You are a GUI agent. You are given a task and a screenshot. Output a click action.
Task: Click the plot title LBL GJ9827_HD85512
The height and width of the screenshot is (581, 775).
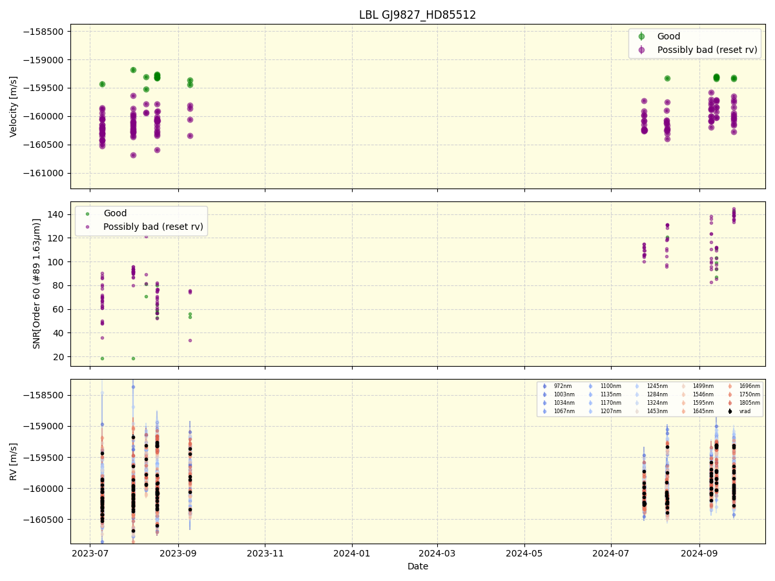(x=417, y=15)
